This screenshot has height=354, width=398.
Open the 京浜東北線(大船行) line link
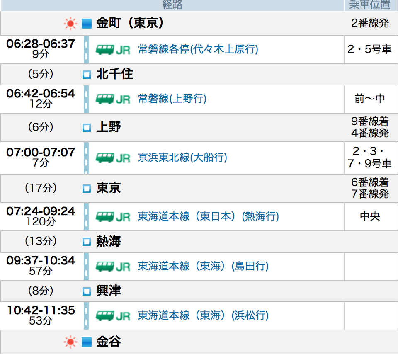182,158
